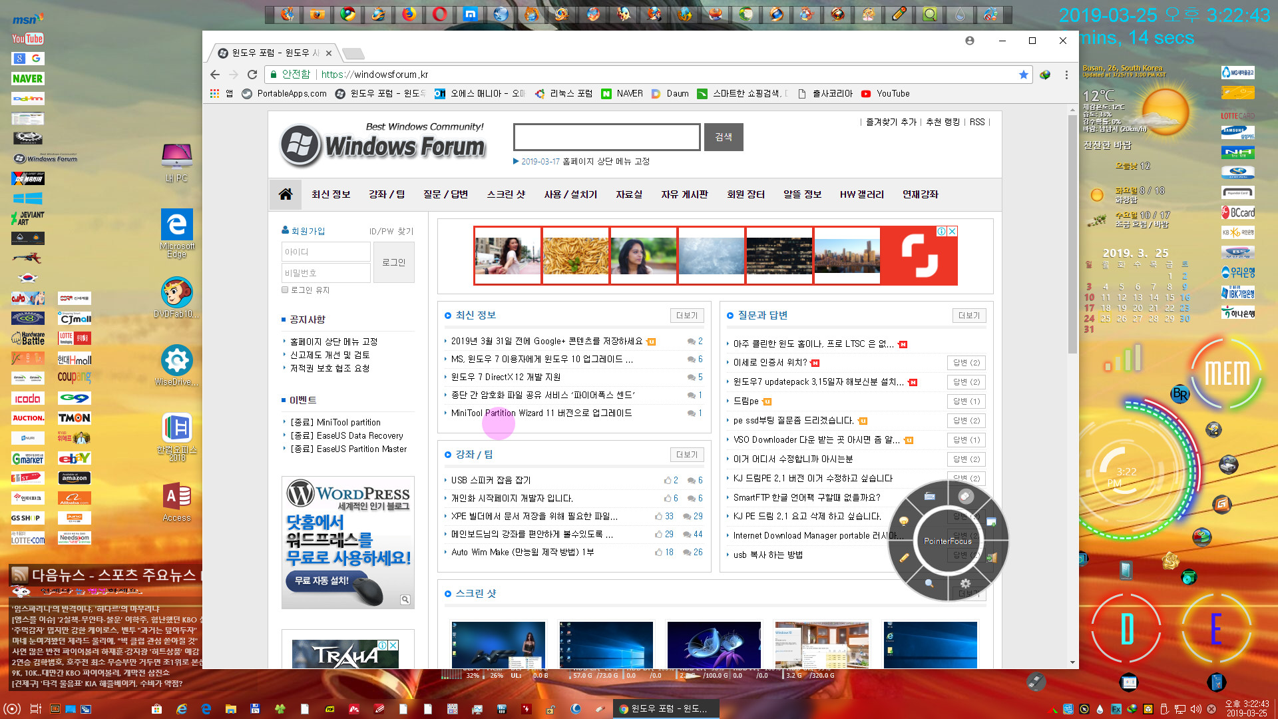
Task: Close the top banner ad with X
Action: [x=953, y=231]
